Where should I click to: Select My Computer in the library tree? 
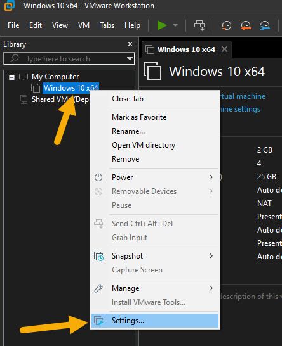(x=55, y=77)
